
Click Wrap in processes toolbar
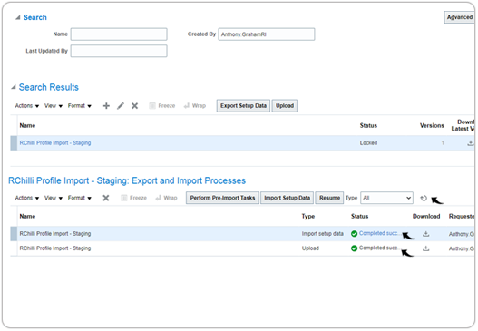tap(167, 198)
